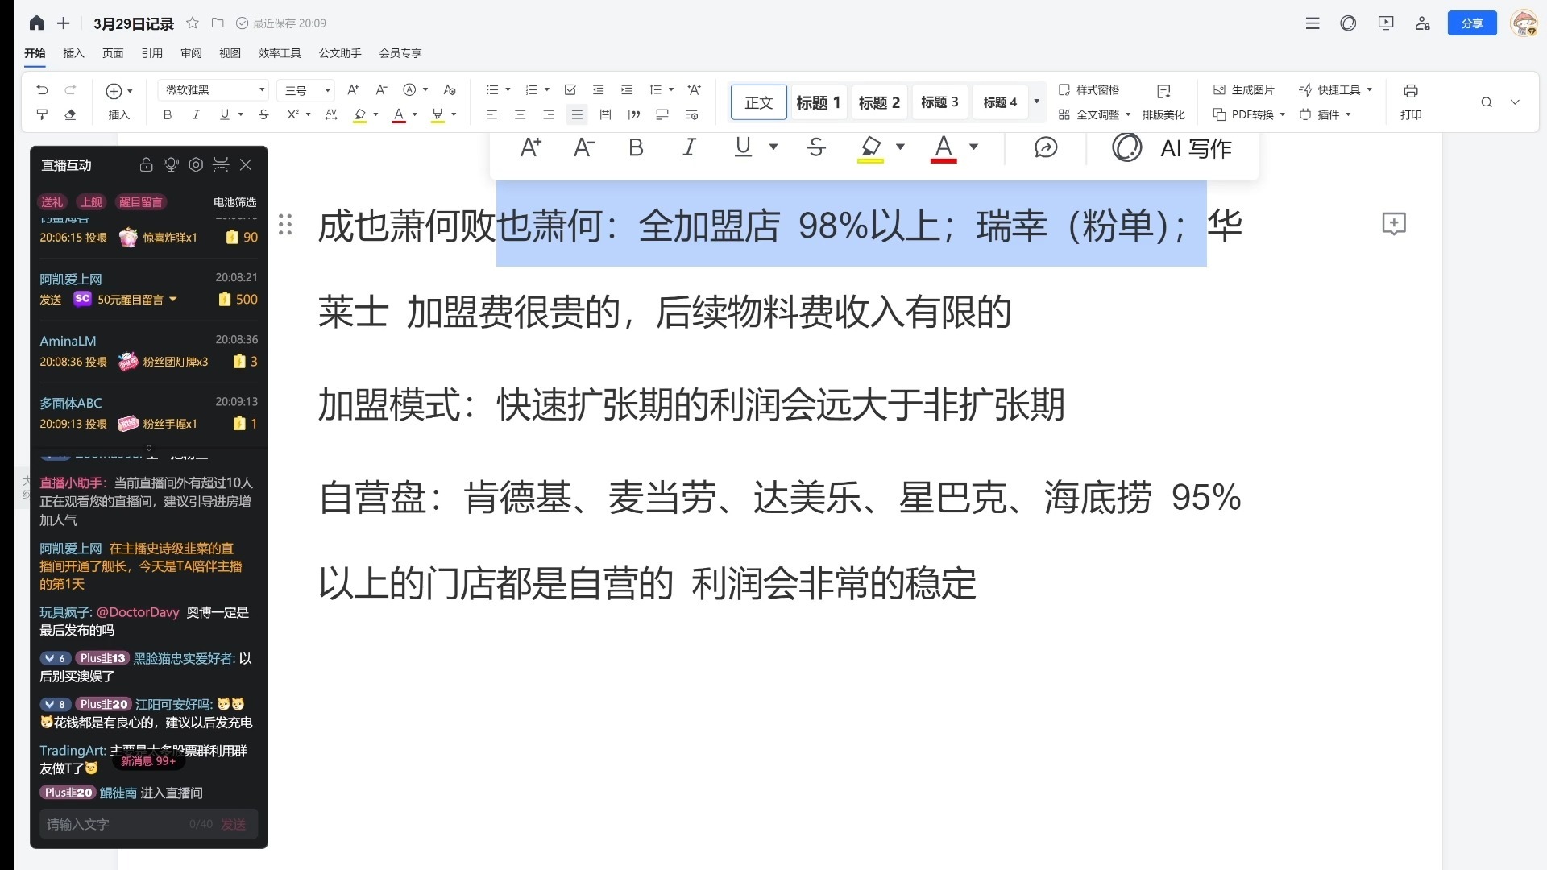
Task: Click the format painter icon
Action: point(42,114)
